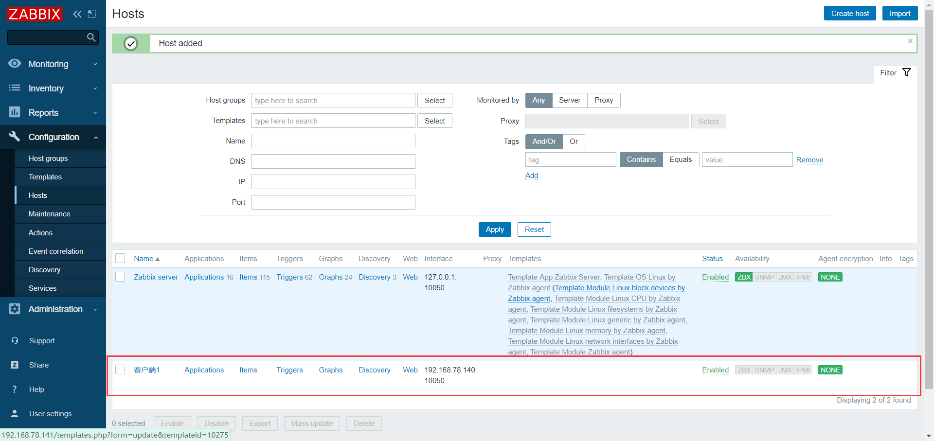Click the tag name input field
The height and width of the screenshot is (441, 934).
(x=571, y=159)
